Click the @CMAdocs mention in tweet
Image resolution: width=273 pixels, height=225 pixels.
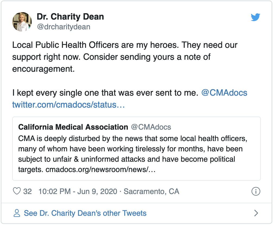[x=224, y=93]
